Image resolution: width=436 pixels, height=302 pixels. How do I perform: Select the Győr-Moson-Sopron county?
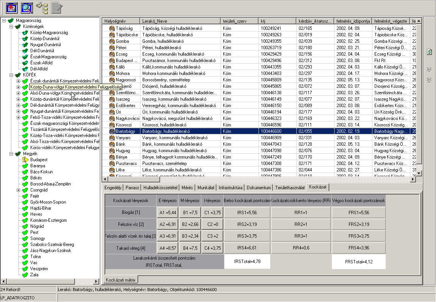pos(48,202)
